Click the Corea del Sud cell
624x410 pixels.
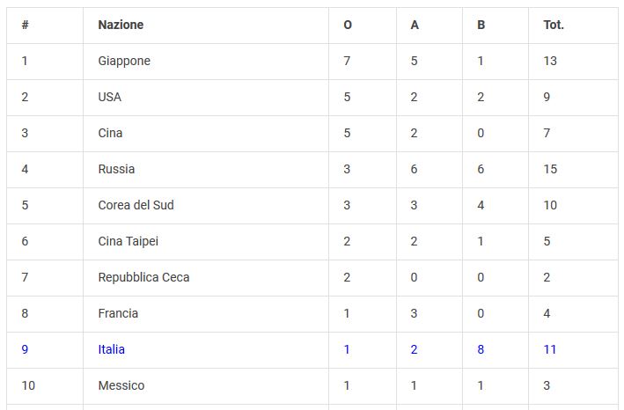(x=136, y=205)
